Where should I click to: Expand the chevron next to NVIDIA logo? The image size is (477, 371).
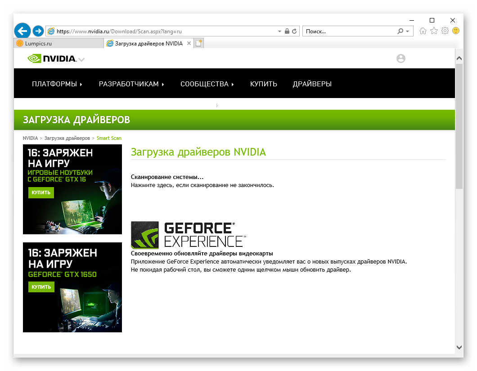pos(81,59)
